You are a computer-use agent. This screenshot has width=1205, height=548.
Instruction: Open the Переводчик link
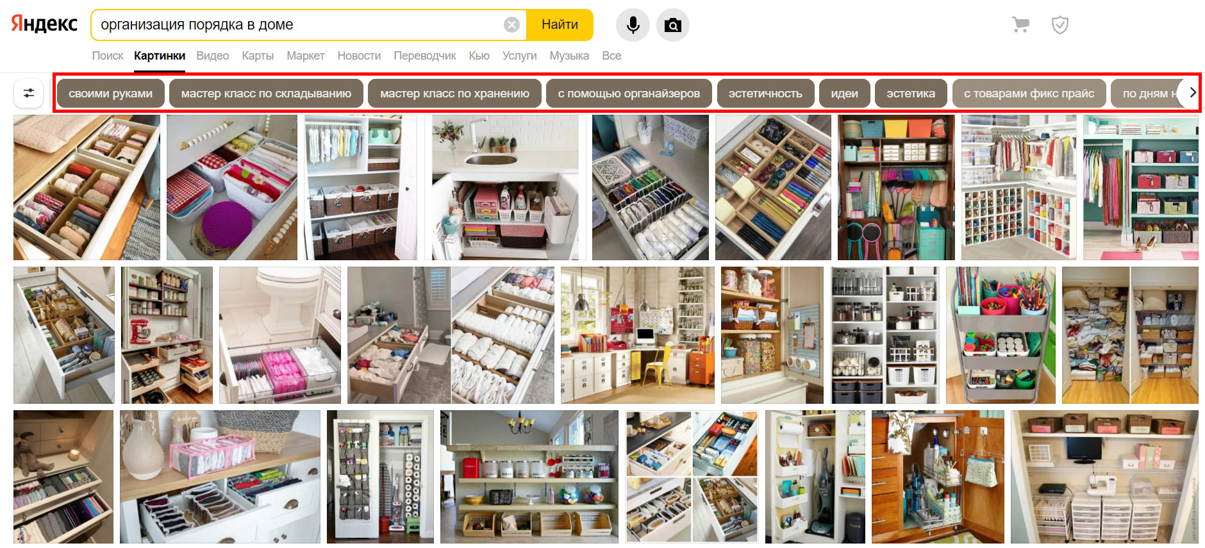tap(424, 56)
